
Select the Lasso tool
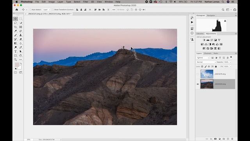point(16,23)
